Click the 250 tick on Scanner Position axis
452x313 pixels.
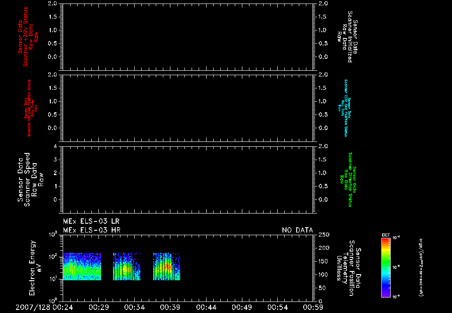tap(324, 234)
